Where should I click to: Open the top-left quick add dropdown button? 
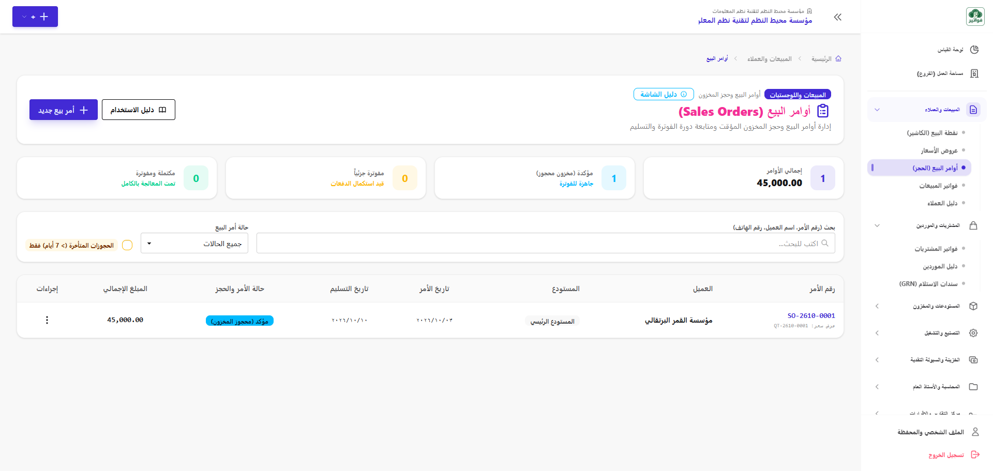(35, 17)
